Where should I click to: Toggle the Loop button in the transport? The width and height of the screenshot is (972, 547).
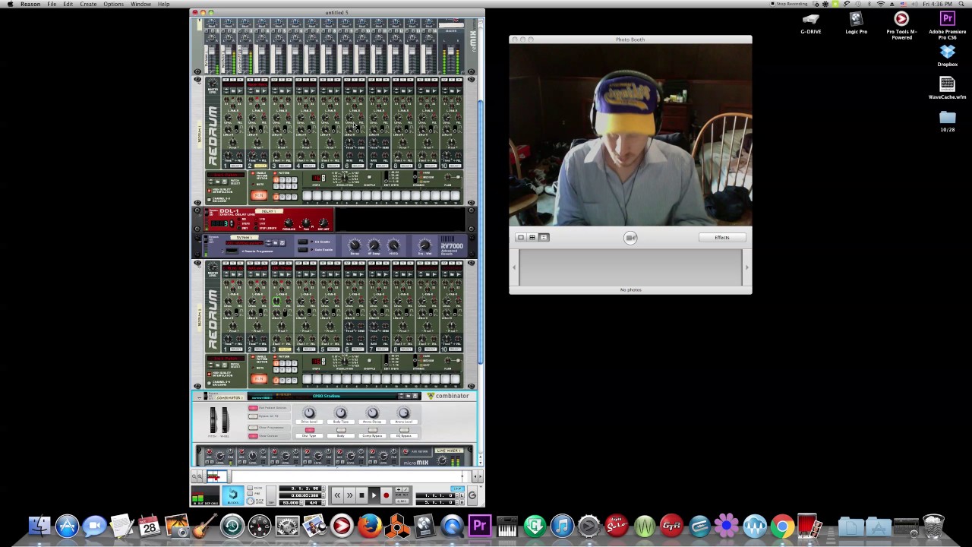coord(457,489)
